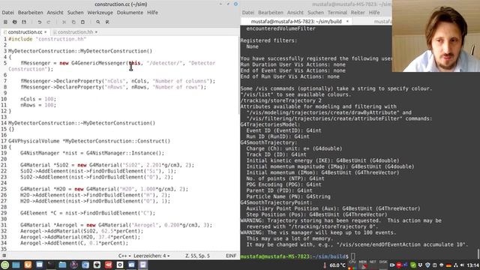The width and height of the screenshot is (480, 270).
Task: Click the '/tracking/storeTrajectory 2' terminal line
Action: pos(281,100)
